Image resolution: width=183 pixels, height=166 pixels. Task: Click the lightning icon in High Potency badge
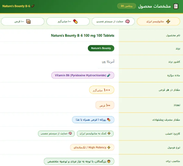[109, 147]
